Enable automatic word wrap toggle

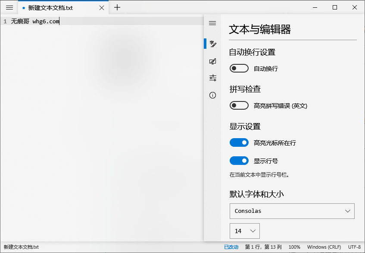coord(239,68)
